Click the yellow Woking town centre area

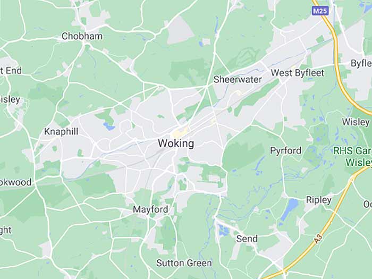point(180,132)
